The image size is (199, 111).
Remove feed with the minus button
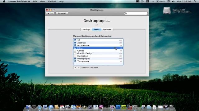[x=79, y=68]
